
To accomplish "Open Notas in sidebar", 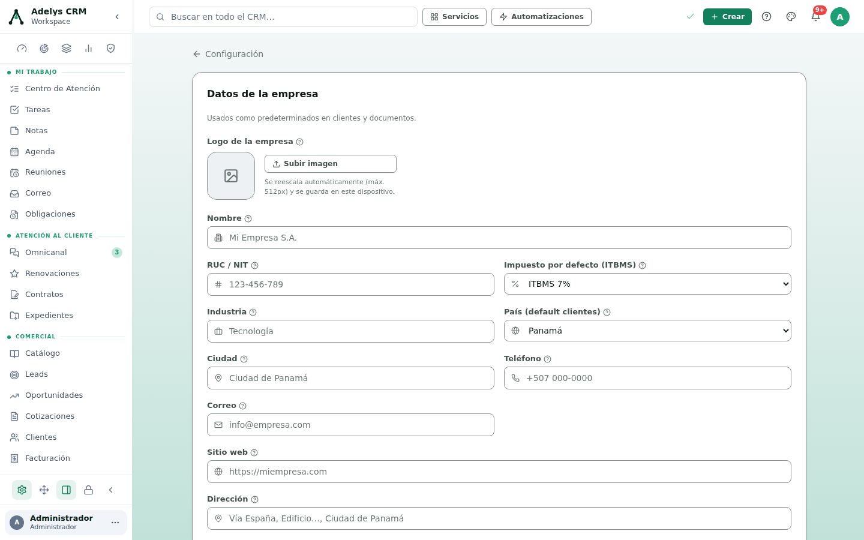I will click(x=66, y=131).
